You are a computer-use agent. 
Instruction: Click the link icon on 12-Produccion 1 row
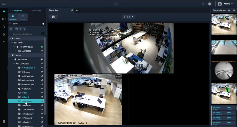(42, 114)
